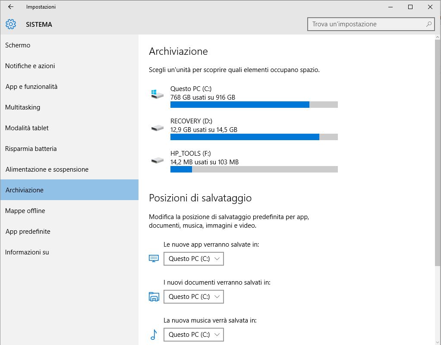Expand the new documents save location dropdown
Viewport: 441px width, 345px height.
click(194, 297)
